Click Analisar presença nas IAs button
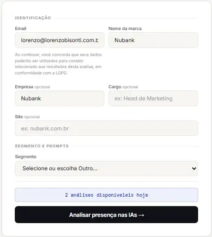Screen dimensions: 212x237 click(107, 215)
